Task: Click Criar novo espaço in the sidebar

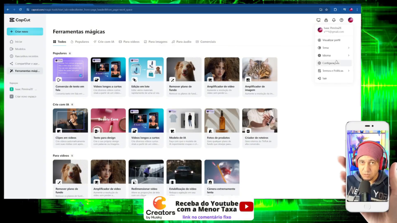Action: pos(26,96)
